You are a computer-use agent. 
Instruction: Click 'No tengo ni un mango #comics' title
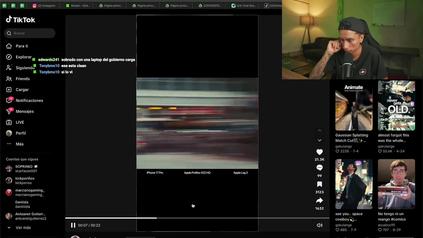coord(392,217)
